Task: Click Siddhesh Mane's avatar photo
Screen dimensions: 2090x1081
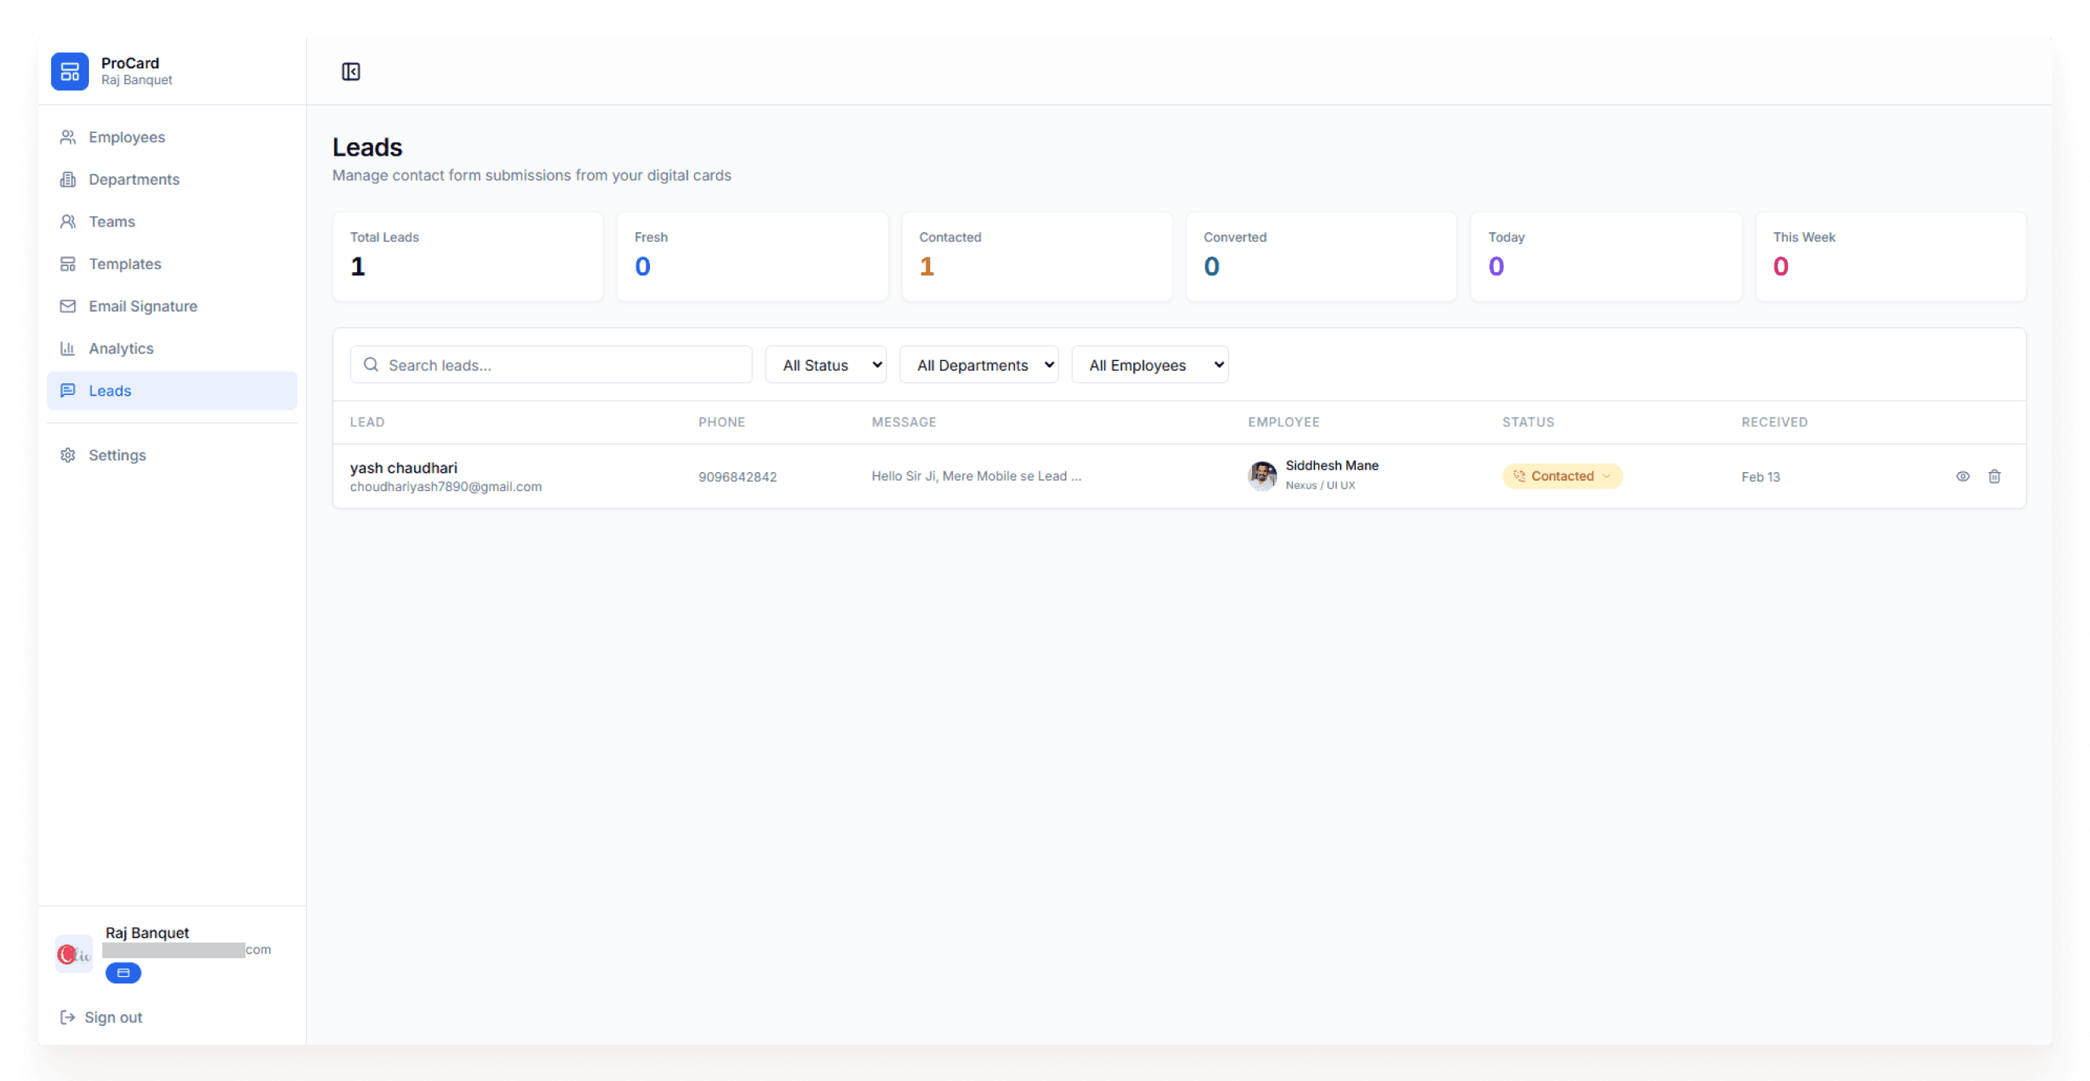Action: 1262,475
